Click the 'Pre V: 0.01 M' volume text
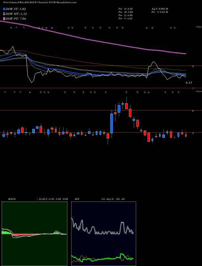The width and height of the screenshot is (202, 266). 160,12
